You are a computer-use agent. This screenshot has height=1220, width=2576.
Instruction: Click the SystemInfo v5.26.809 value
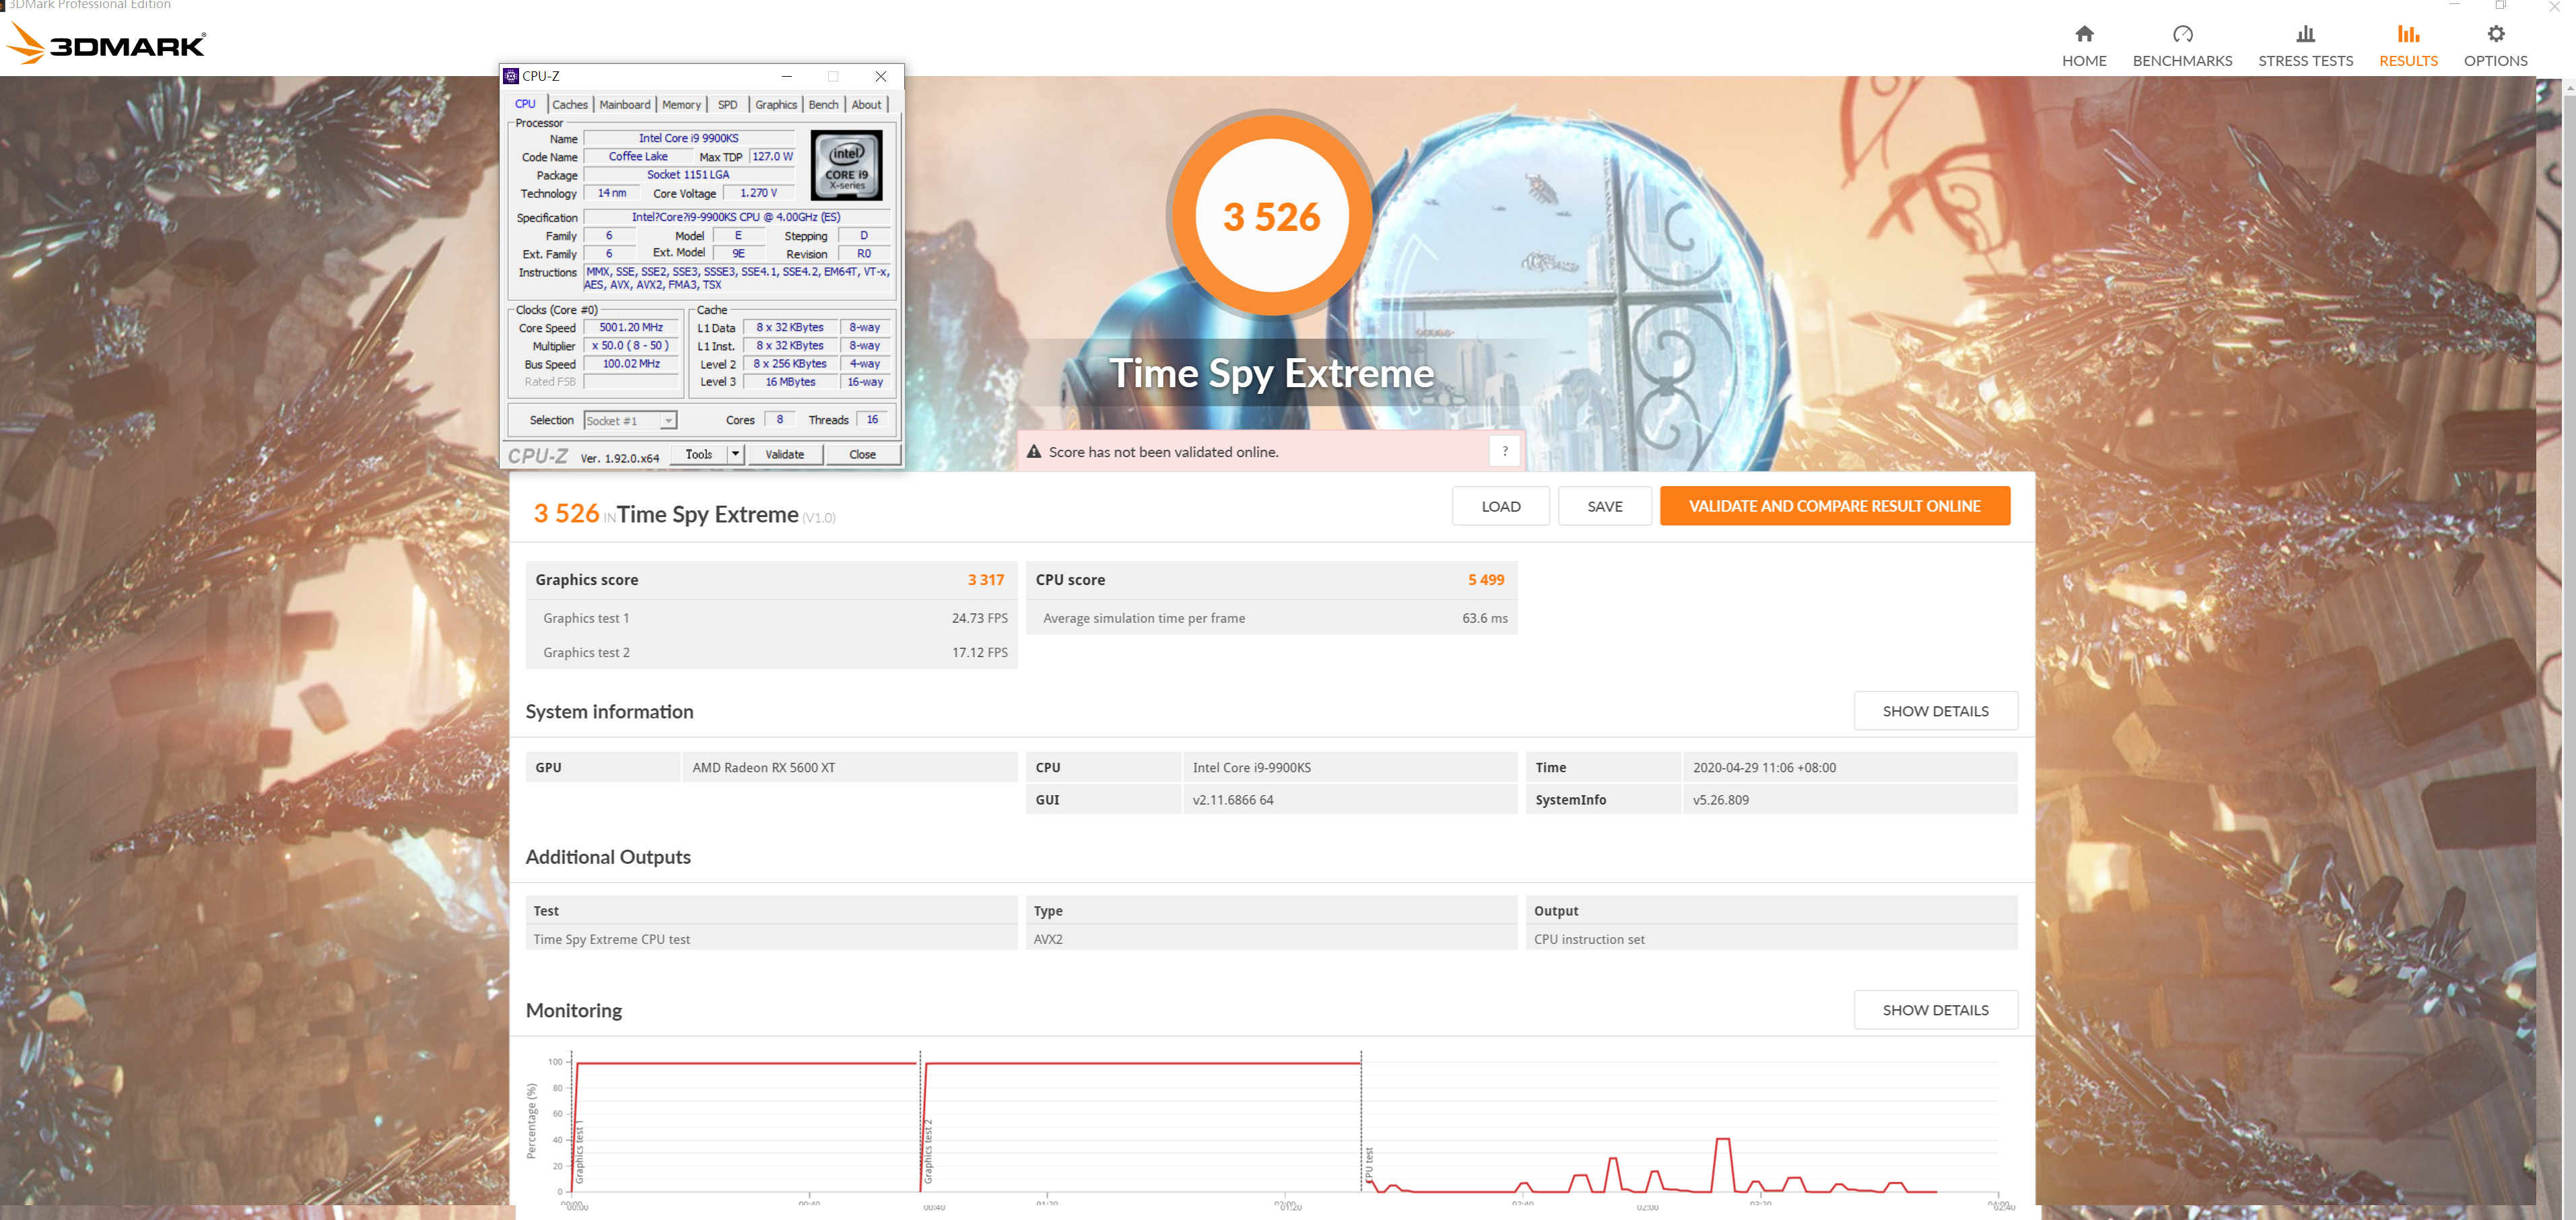tap(1849, 799)
